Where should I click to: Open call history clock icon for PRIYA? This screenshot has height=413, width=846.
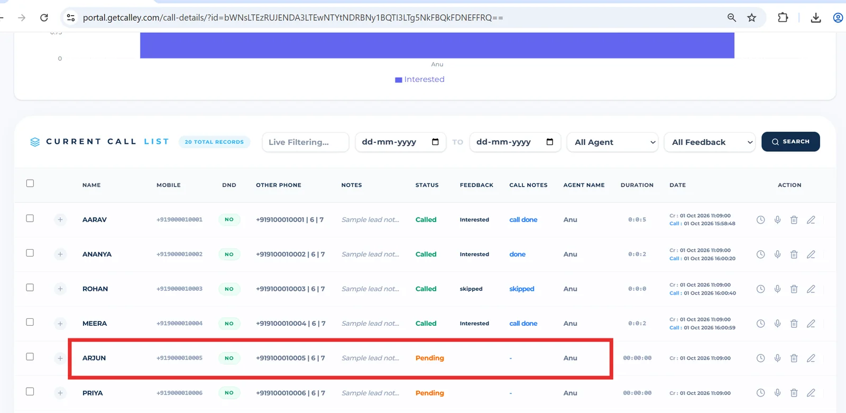click(x=760, y=393)
